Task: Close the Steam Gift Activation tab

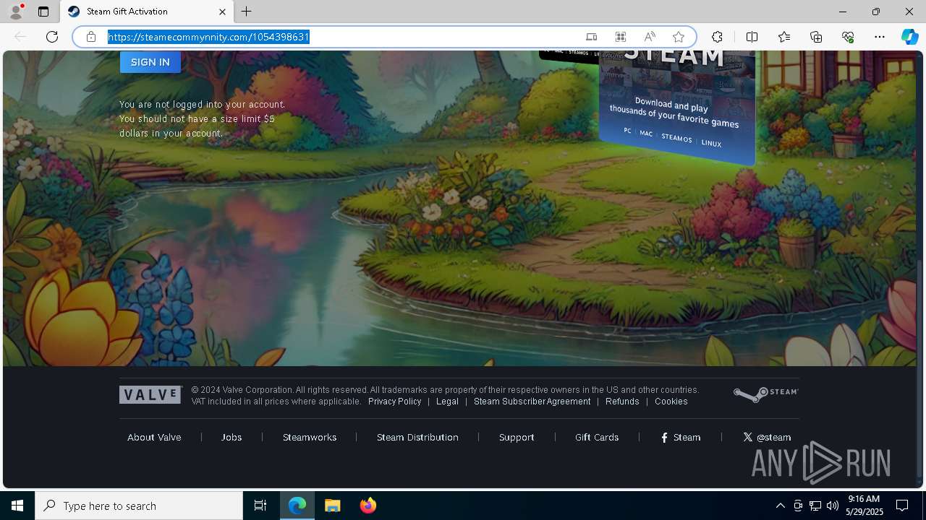Action: click(222, 12)
